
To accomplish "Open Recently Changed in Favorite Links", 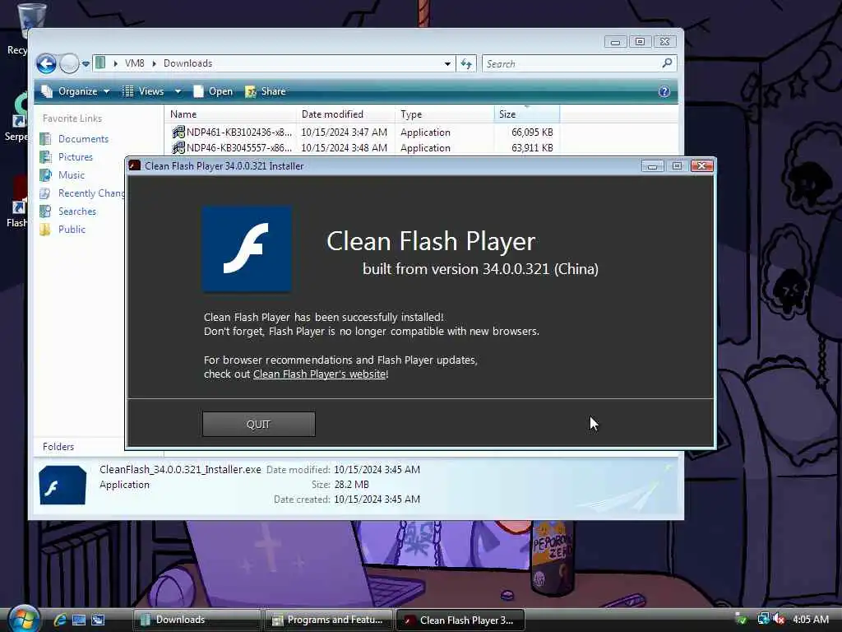I will click(91, 193).
